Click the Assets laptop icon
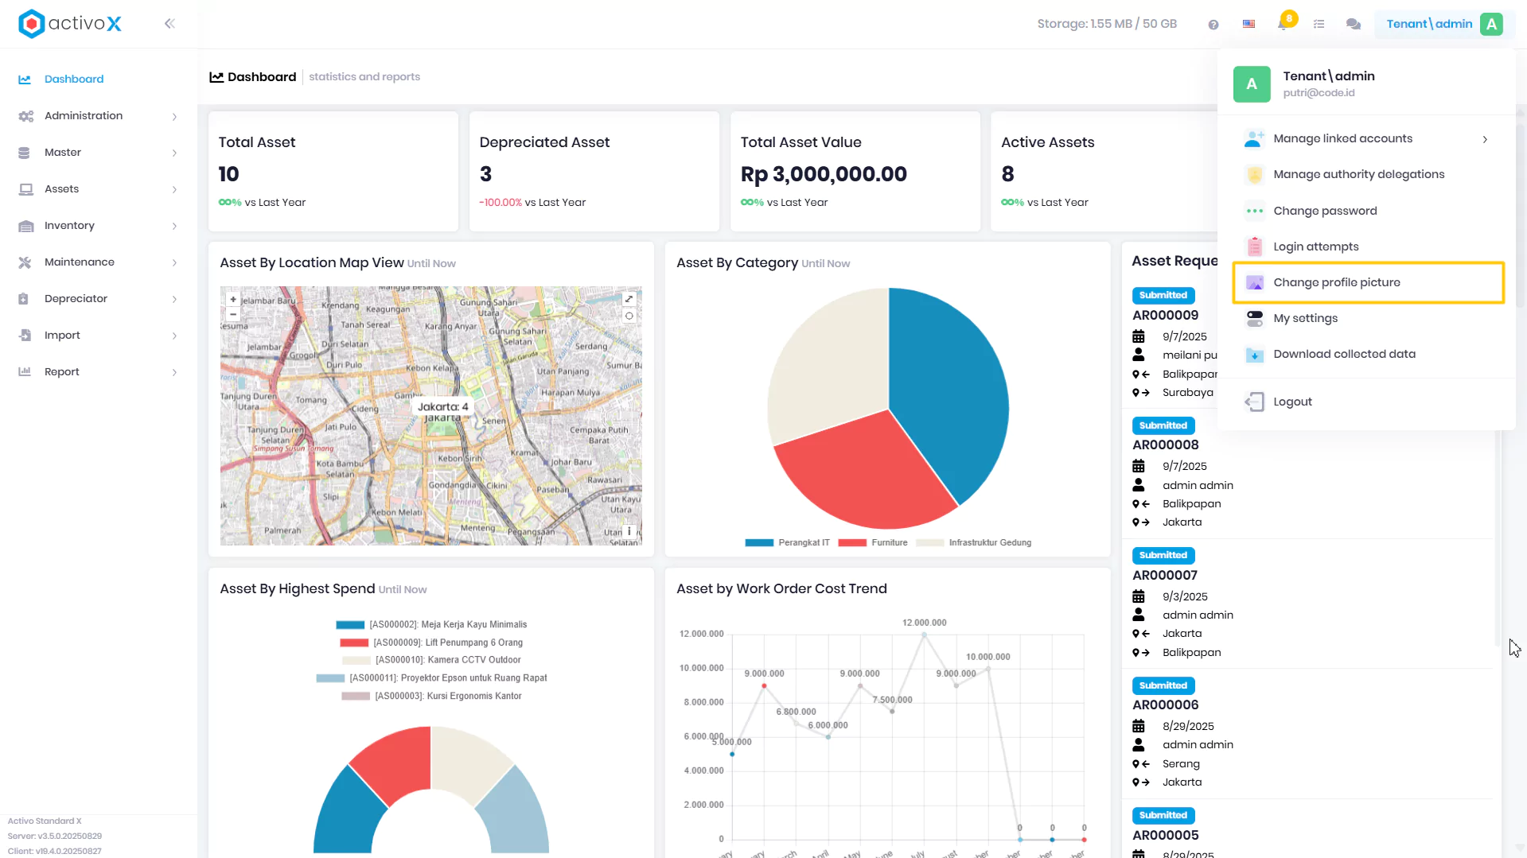This screenshot has height=858, width=1527. [x=25, y=189]
